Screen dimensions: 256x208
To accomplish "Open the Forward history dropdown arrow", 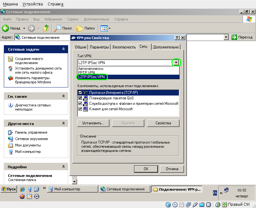I will [x=38, y=28].
